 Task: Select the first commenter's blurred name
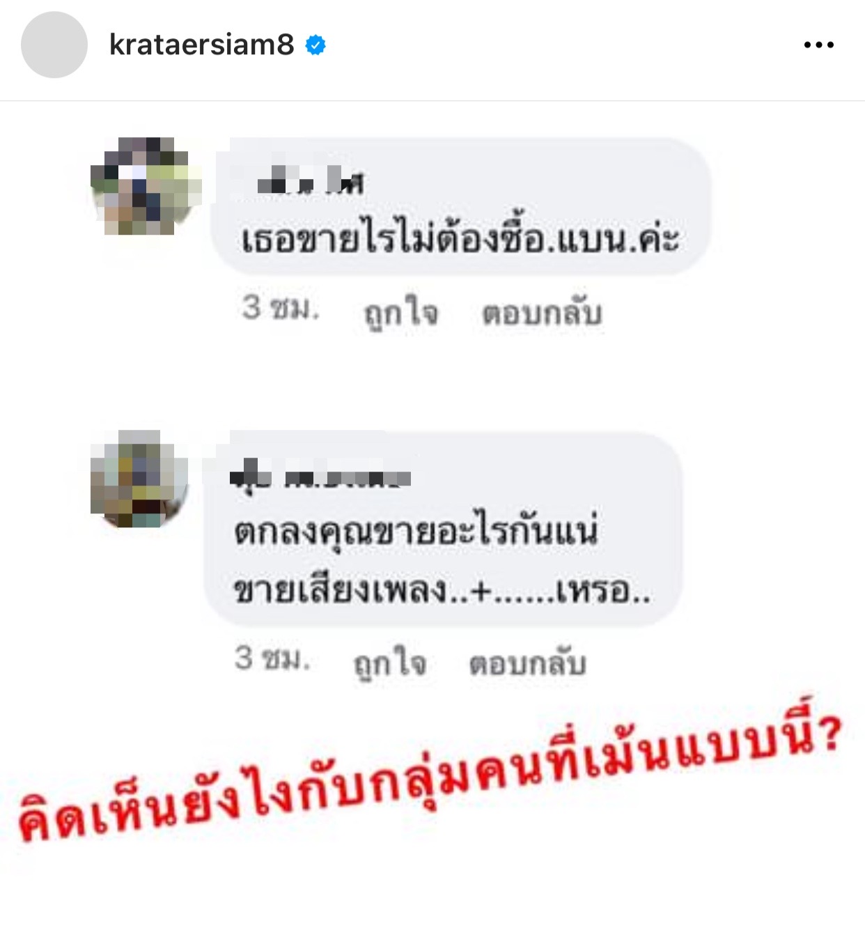click(x=310, y=183)
